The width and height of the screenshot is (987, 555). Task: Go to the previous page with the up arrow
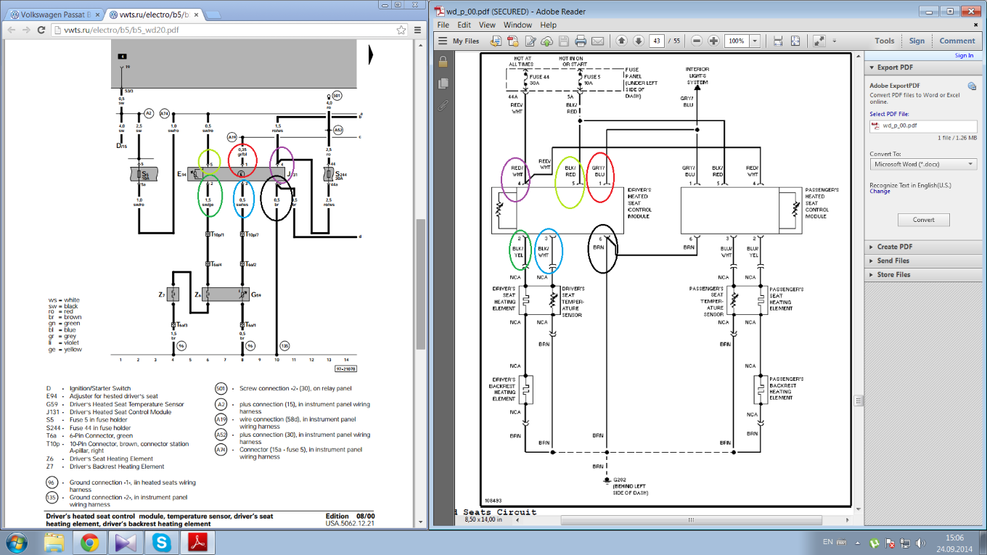point(622,41)
